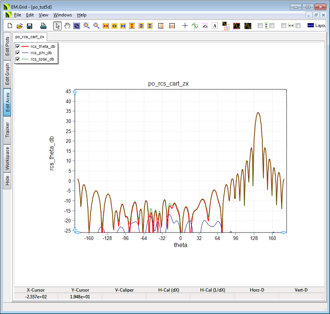Open the Windows menu
The height and width of the screenshot is (314, 330).
click(x=62, y=15)
